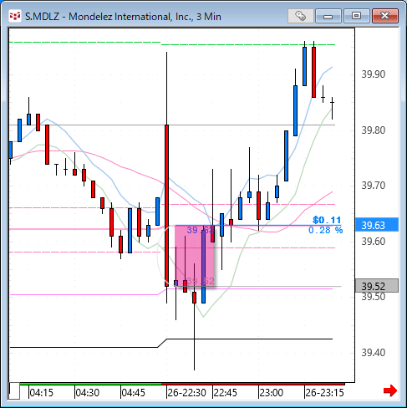Click the chart link button in the title bar
Image resolution: width=407 pixels, height=408 pixels.
(300, 16)
